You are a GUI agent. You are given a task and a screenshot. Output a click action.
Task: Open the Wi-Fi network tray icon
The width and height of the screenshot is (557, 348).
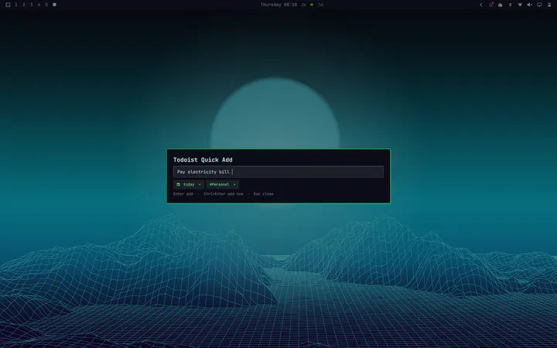[x=520, y=5]
